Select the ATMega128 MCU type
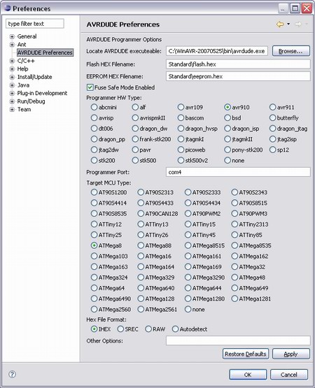This screenshot has height=388, width=315. [141, 299]
